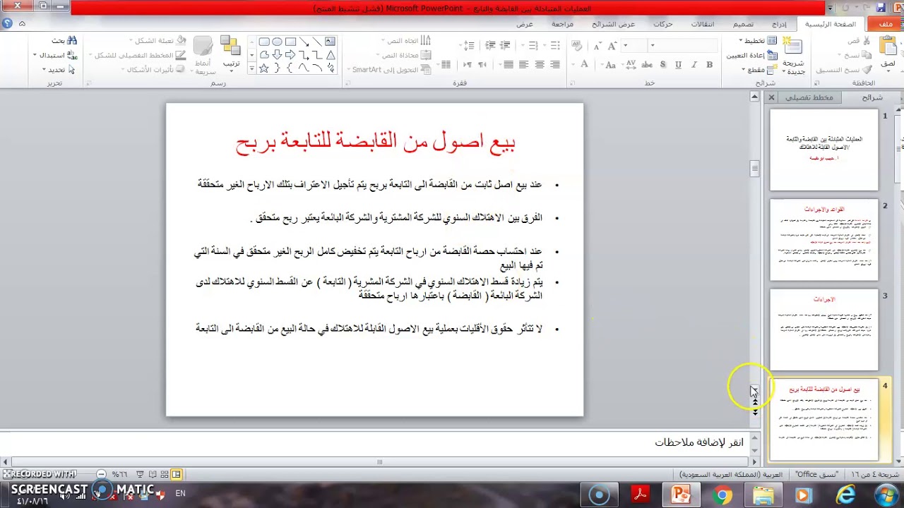Open the Select (تحديد) dropdown
The width and height of the screenshot is (904, 508).
59,69
